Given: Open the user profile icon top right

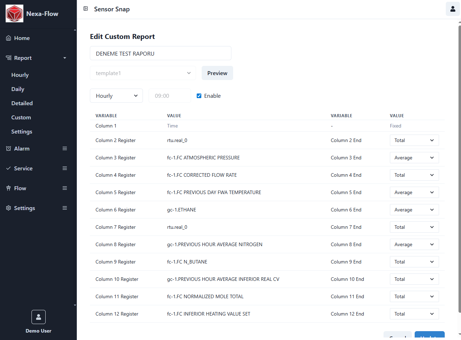Looking at the screenshot, I should click(x=453, y=9).
